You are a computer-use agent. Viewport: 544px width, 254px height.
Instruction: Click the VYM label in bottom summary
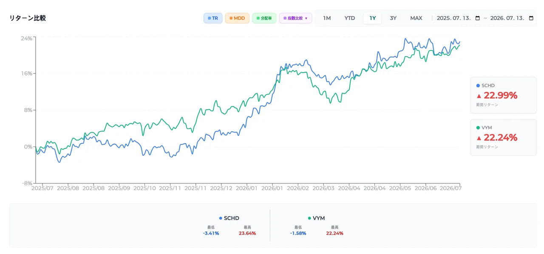pyautogui.click(x=319, y=218)
